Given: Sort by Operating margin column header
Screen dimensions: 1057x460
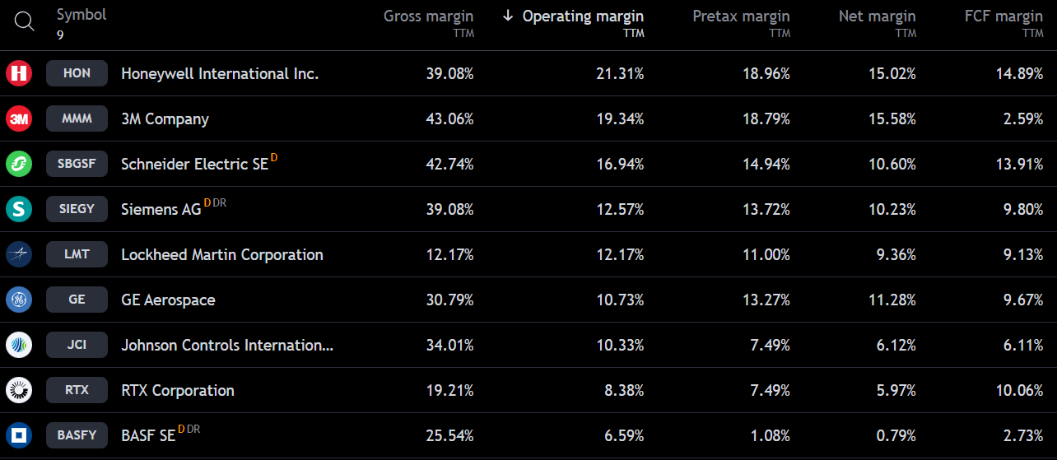Looking at the screenshot, I should click(x=583, y=16).
